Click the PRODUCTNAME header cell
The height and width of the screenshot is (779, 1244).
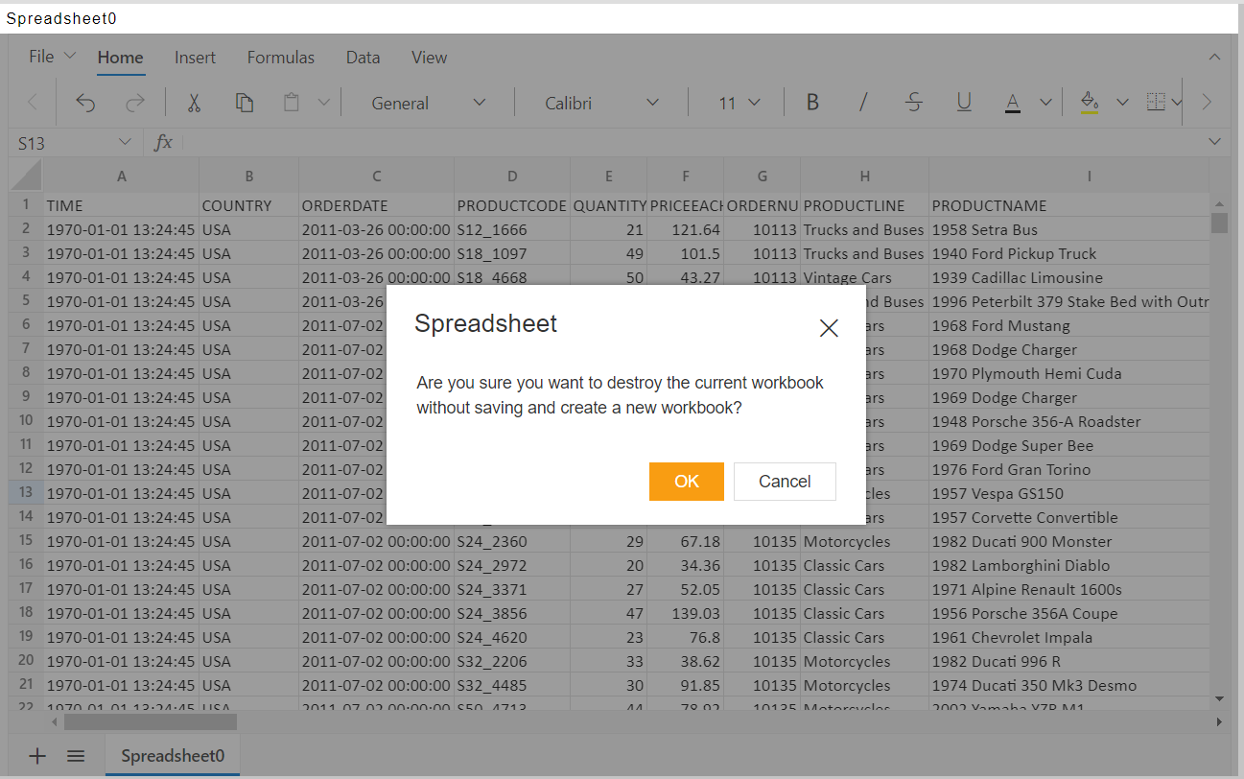click(x=1069, y=205)
